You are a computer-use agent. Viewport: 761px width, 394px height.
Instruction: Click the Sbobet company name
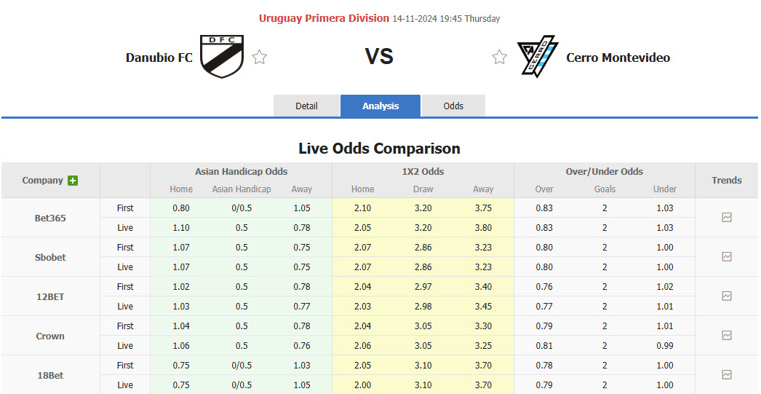(x=50, y=257)
